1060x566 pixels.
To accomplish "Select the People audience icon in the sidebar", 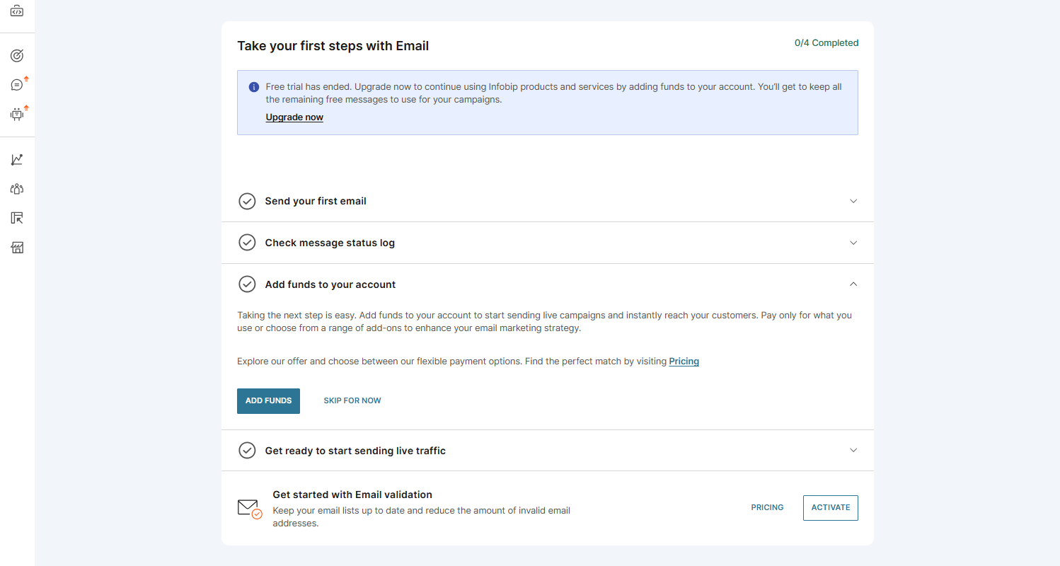I will 17,188.
